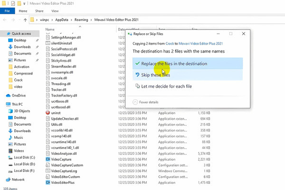This screenshot has width=285, height=190.
Task: Click Roaming in the address bar
Action: tap(81, 20)
